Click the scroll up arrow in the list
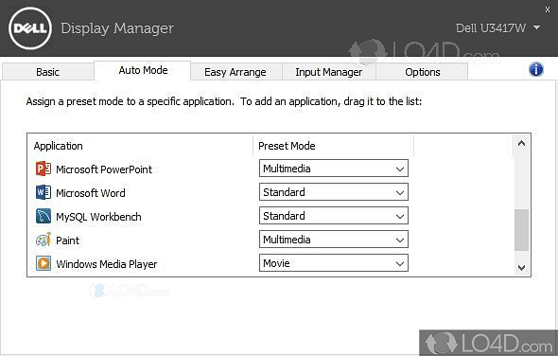This screenshot has height=356, width=558. coord(522,144)
